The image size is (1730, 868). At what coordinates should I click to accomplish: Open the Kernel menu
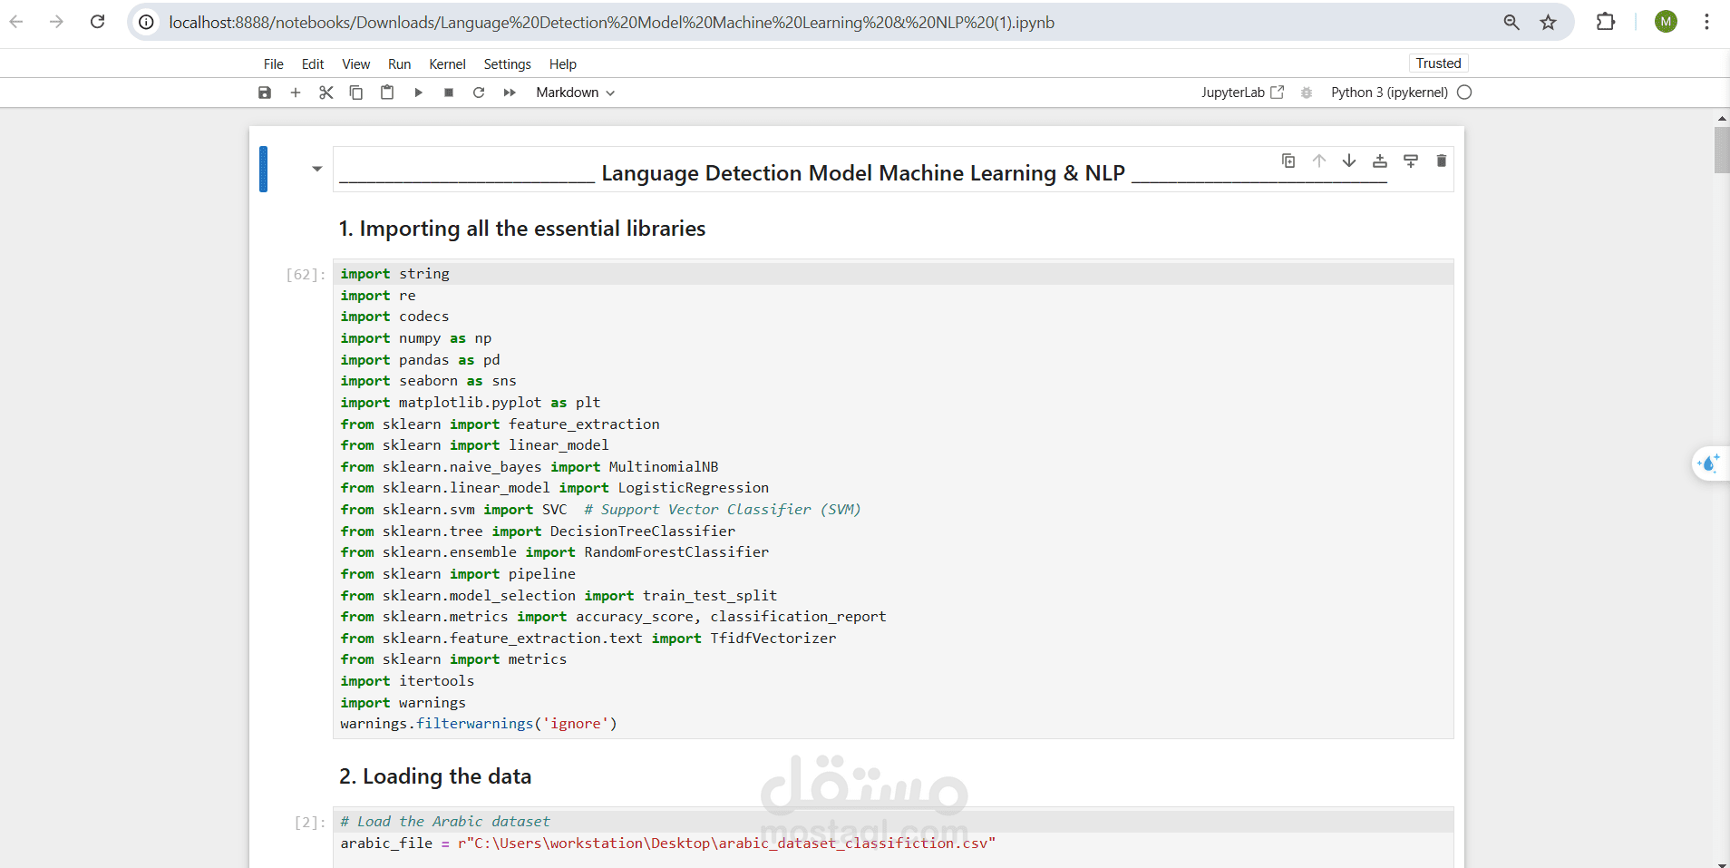(446, 63)
